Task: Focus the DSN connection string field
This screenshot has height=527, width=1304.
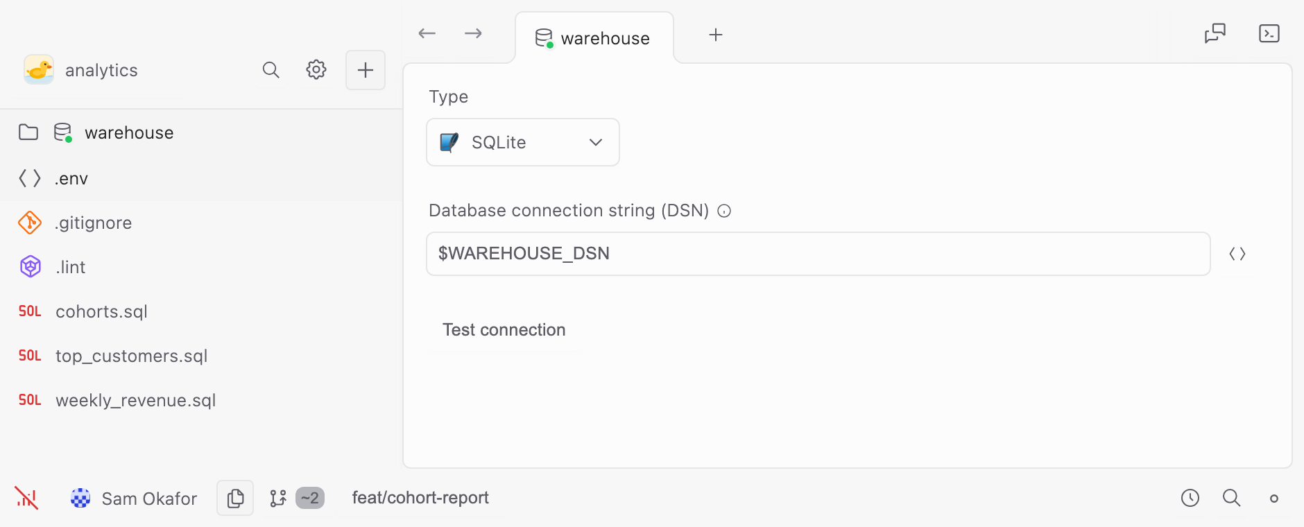Action: [x=818, y=254]
